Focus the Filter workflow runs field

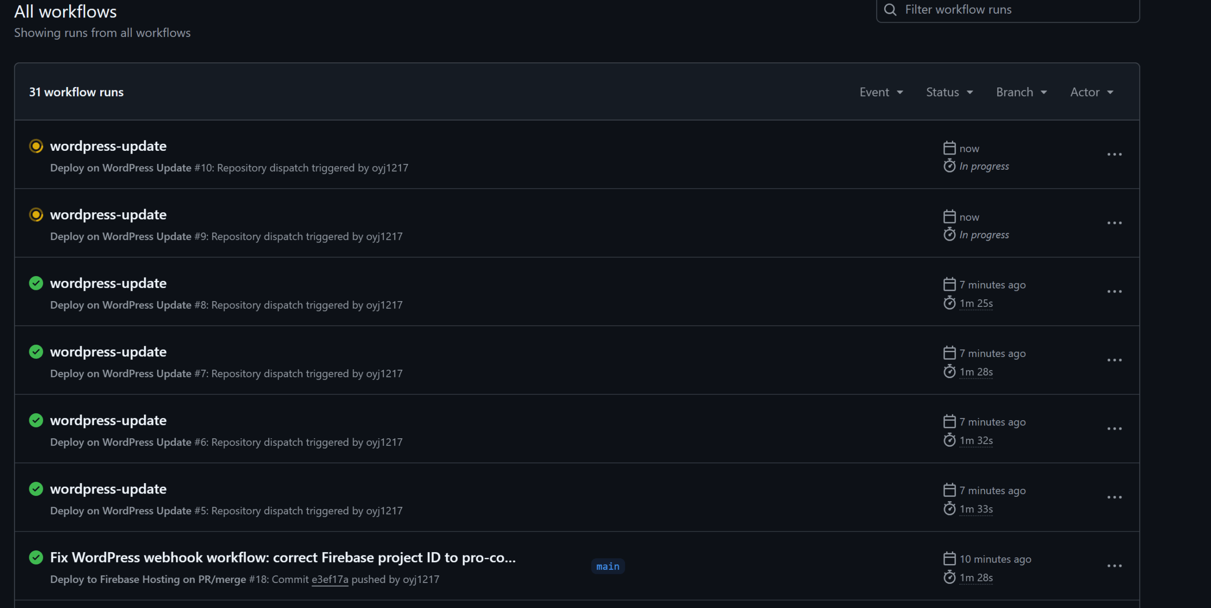[1017, 10]
